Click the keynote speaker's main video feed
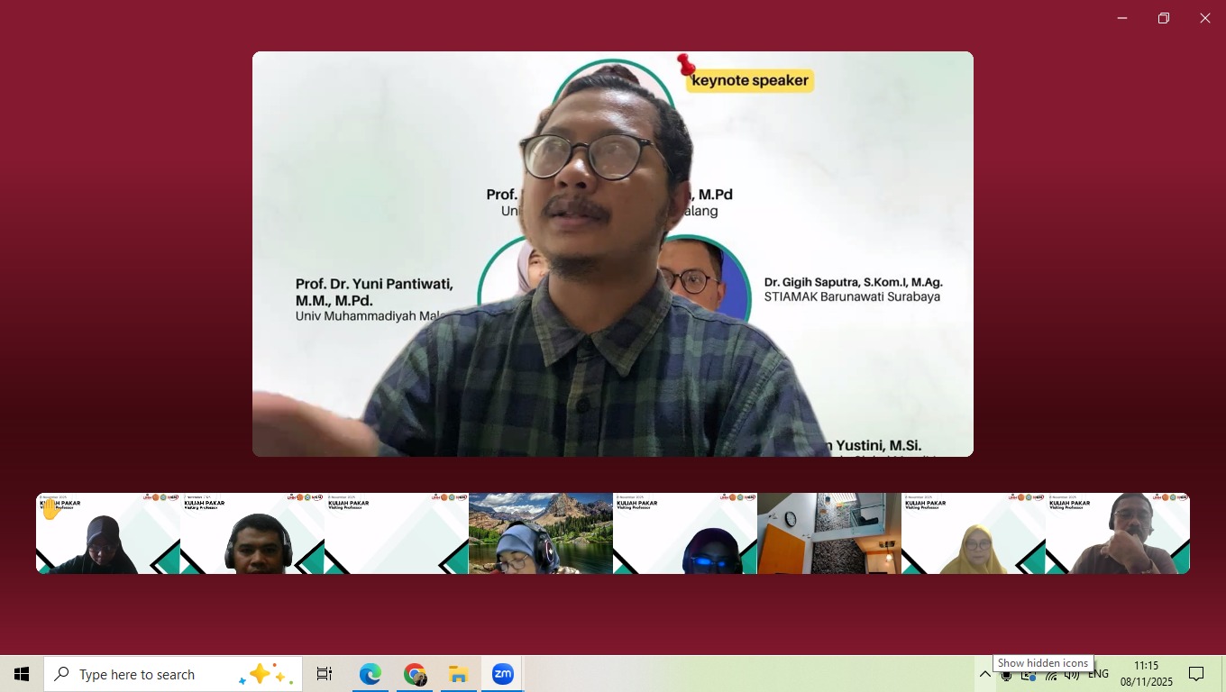 pos(612,253)
